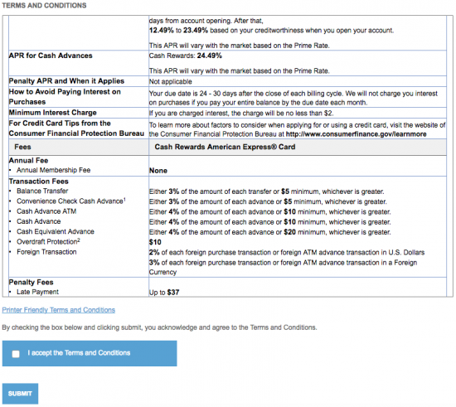Click the 'Annual Fee' section heading
The width and height of the screenshot is (456, 407).
coord(28,161)
